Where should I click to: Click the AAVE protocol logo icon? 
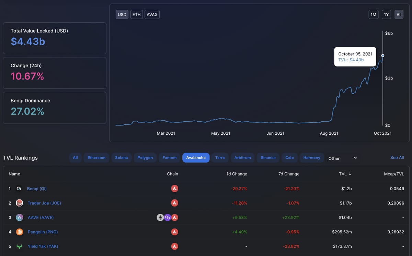(x=19, y=217)
